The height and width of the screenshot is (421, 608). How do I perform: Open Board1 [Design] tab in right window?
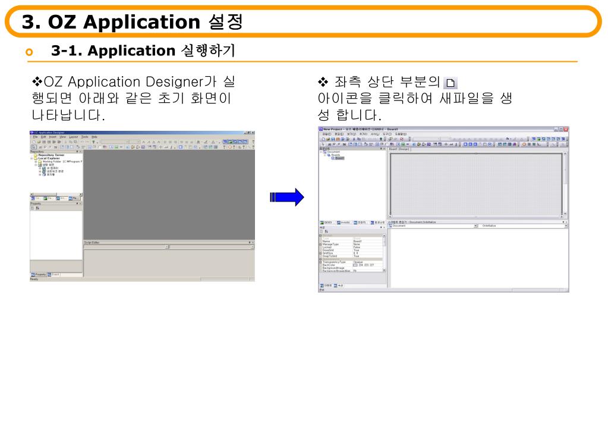399,149
